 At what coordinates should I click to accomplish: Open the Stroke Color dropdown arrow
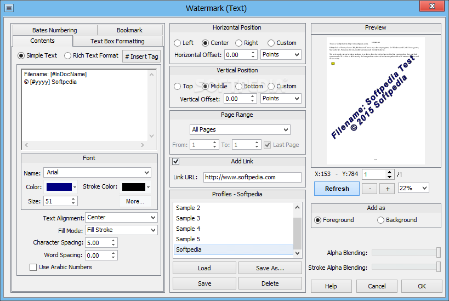coord(149,187)
